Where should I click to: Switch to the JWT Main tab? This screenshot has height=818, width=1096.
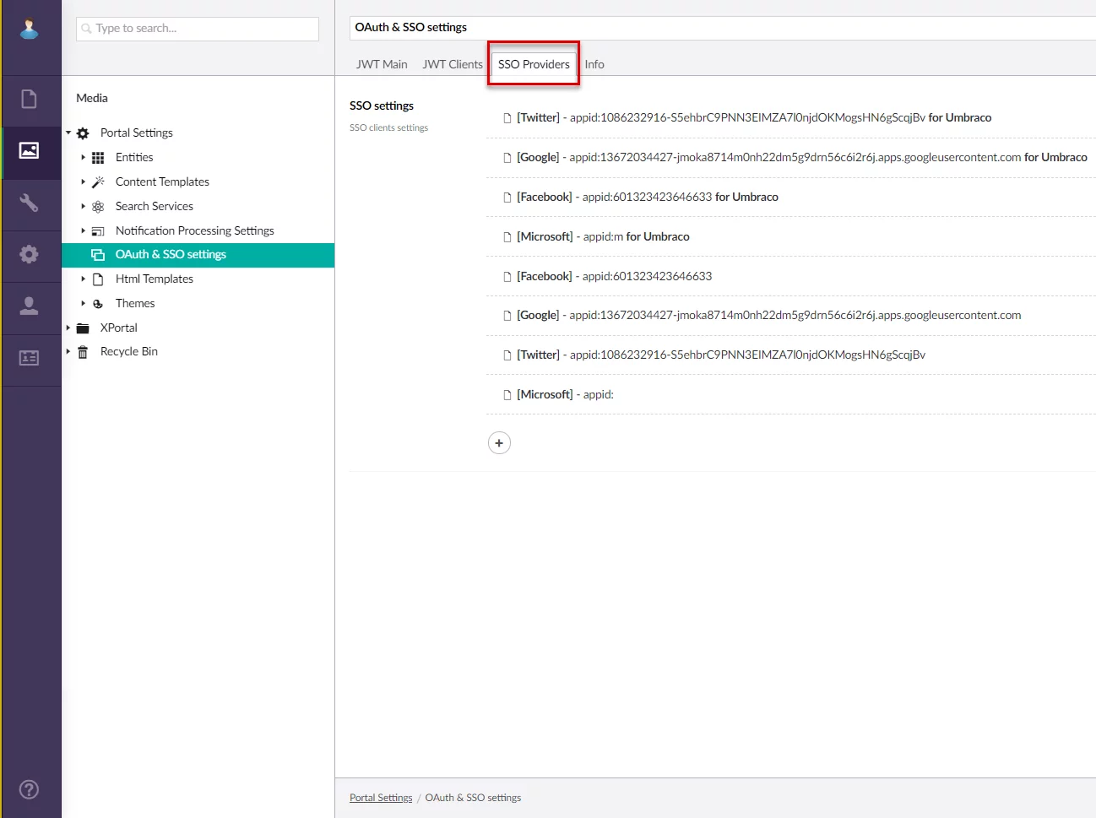(x=382, y=64)
